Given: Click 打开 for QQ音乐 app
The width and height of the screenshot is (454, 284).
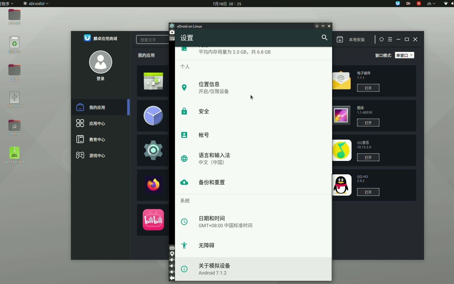Looking at the screenshot, I should (368, 157).
